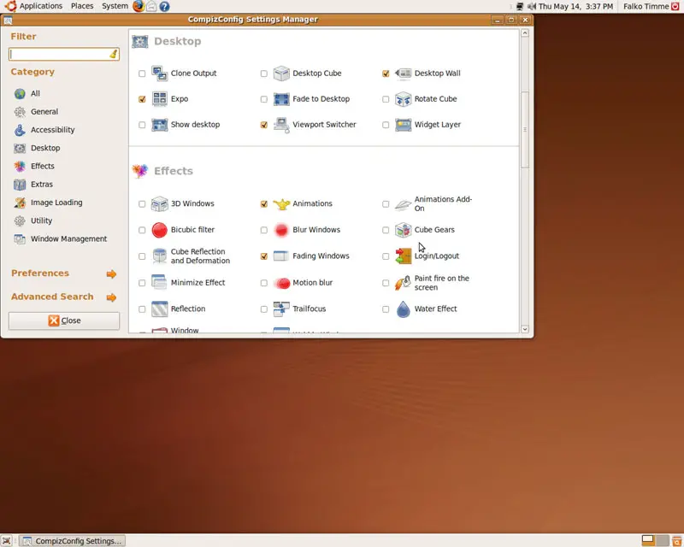Open the Expo plugin icon

click(x=159, y=99)
